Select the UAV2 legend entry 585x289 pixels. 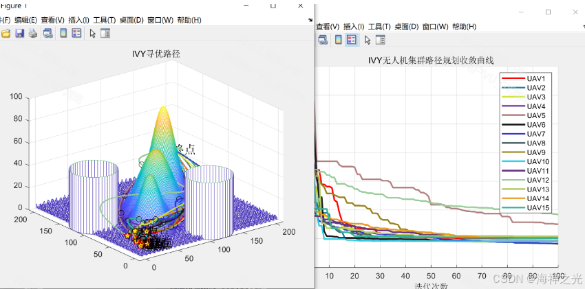(524, 88)
